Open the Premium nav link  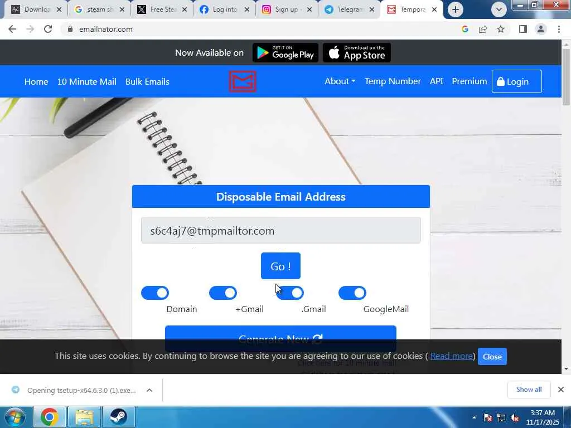pyautogui.click(x=469, y=81)
